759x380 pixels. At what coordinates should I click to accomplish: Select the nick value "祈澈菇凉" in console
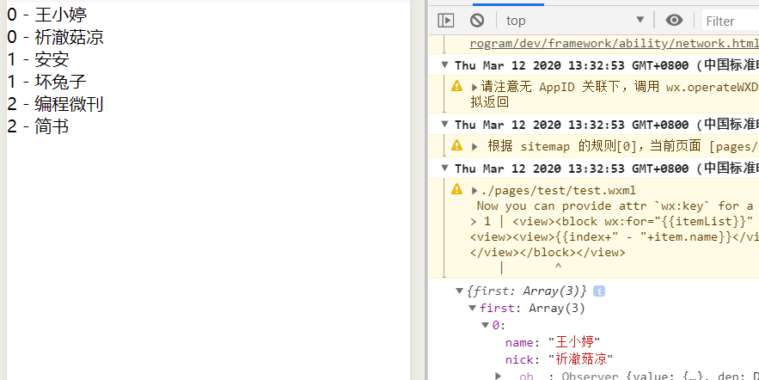tap(581, 359)
